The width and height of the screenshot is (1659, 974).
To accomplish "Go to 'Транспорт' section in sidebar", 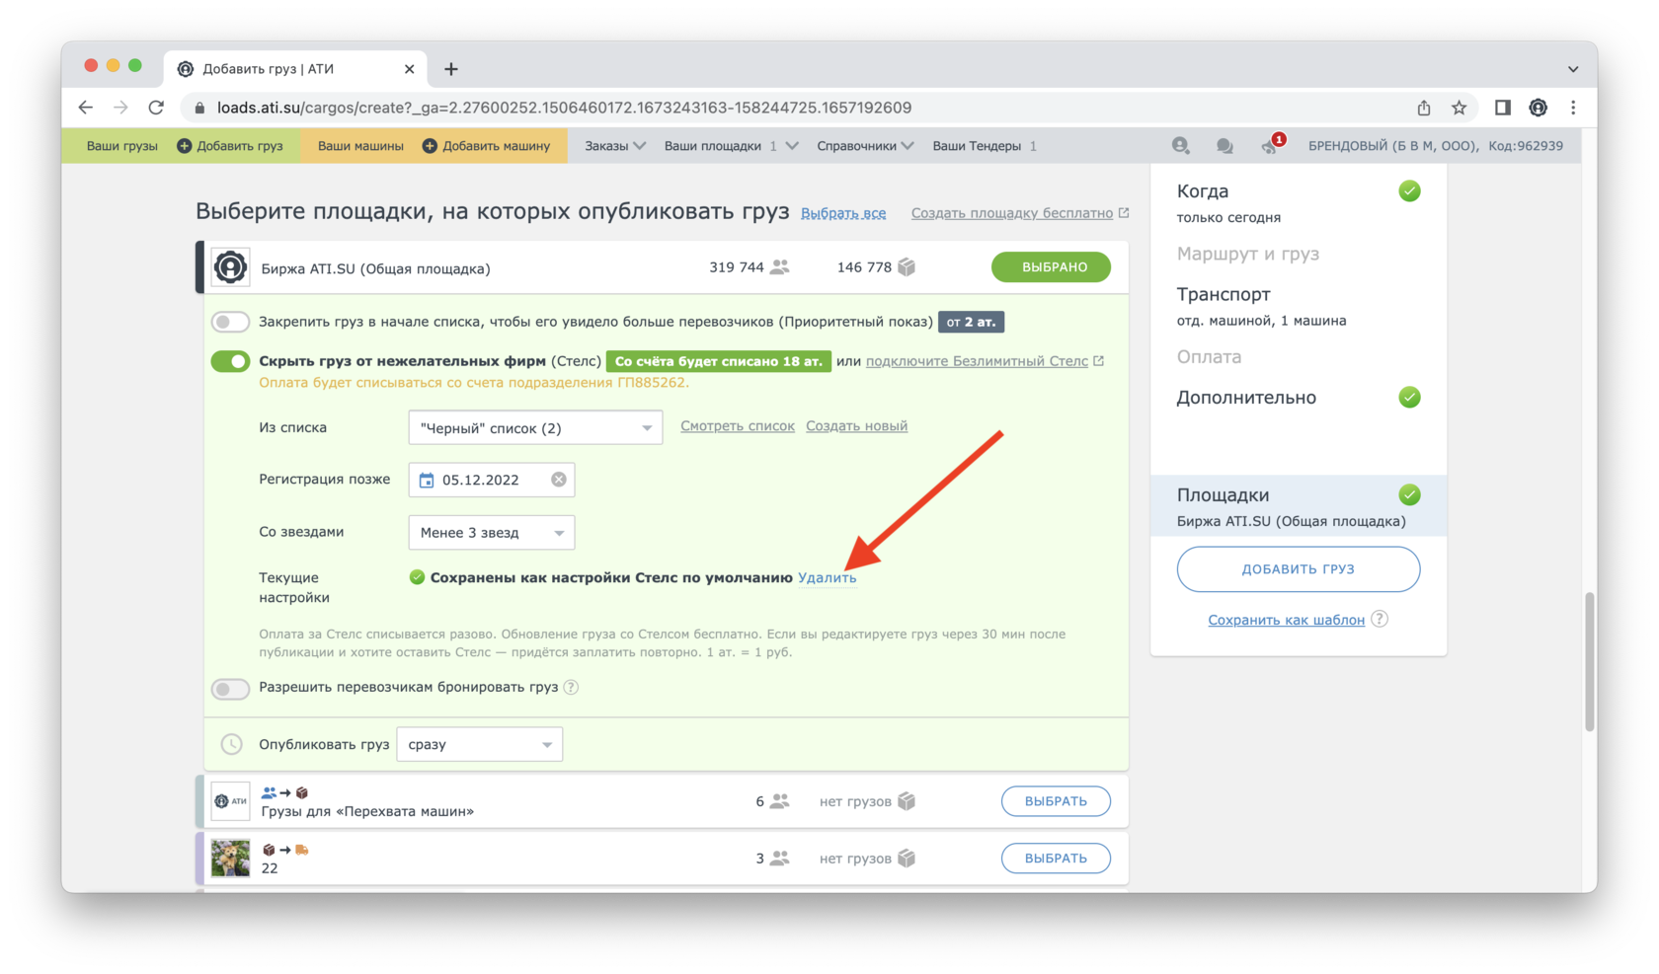I will 1224,294.
